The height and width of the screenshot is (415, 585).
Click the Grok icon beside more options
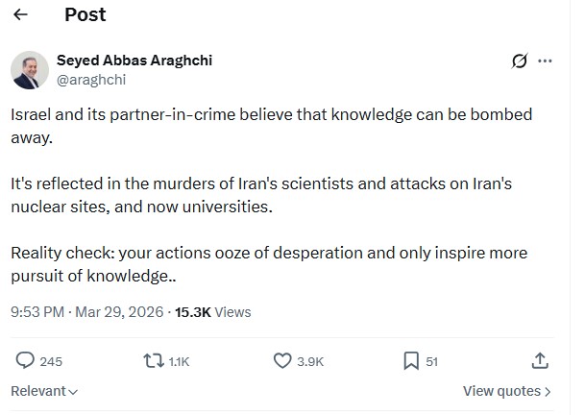(x=520, y=61)
